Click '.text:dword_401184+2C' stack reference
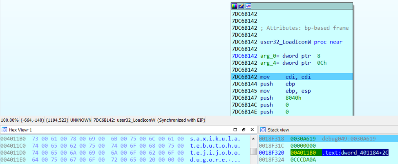 pos(356,153)
